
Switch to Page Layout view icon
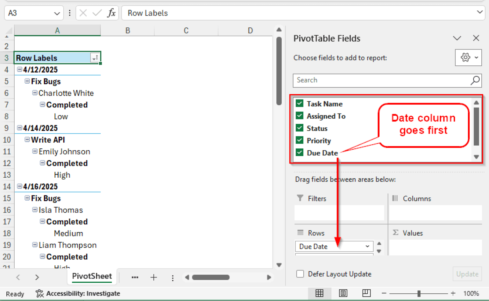(x=343, y=293)
